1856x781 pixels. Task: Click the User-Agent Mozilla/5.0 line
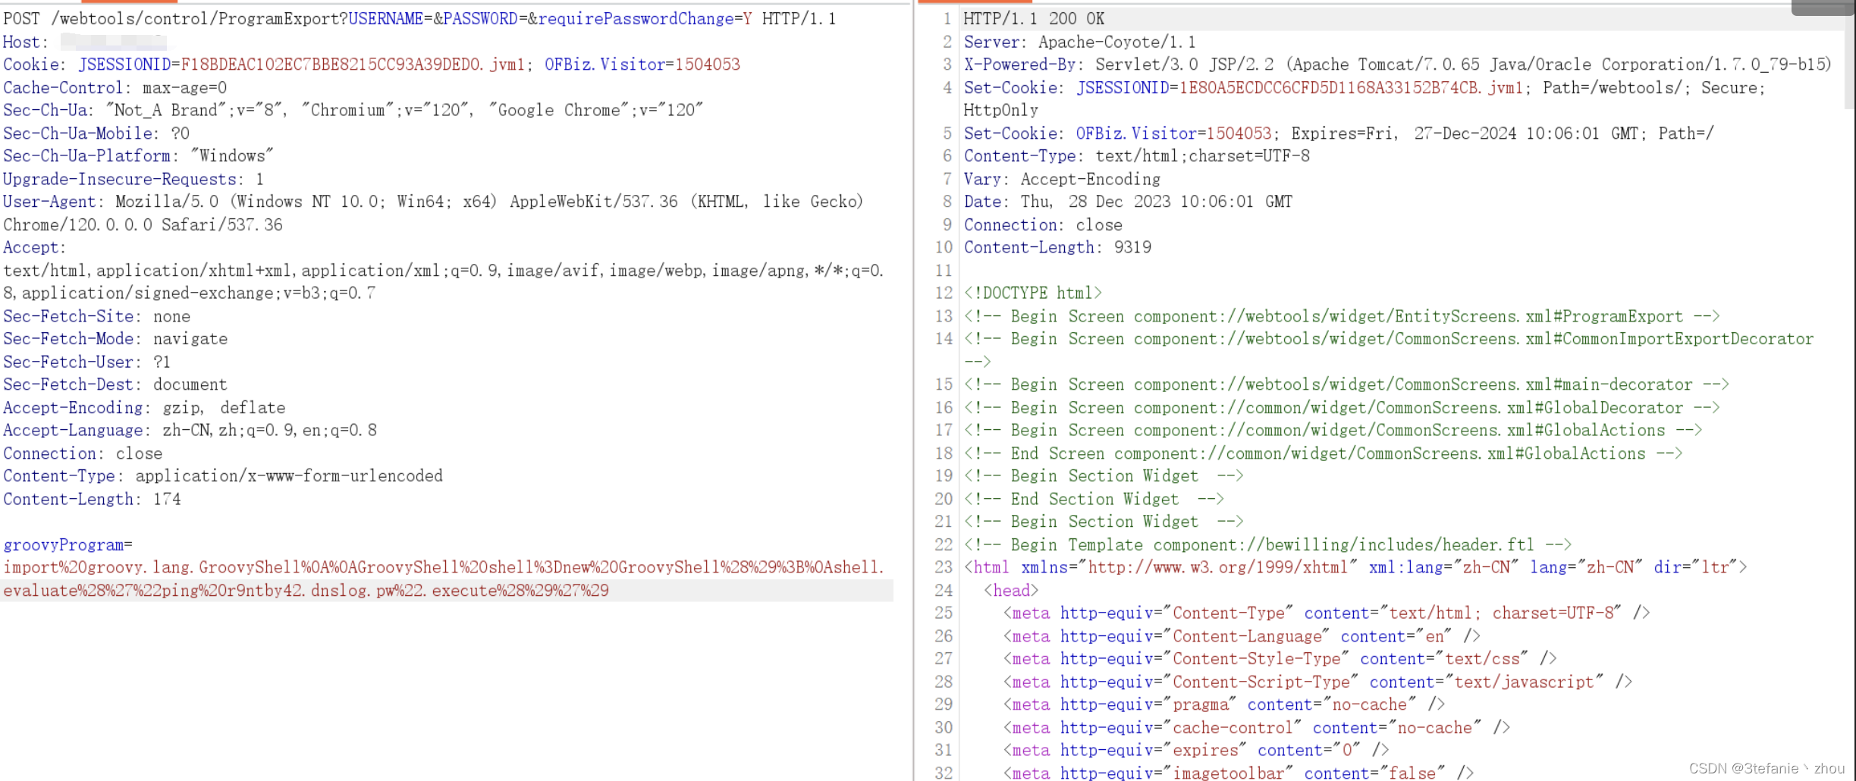tap(433, 202)
